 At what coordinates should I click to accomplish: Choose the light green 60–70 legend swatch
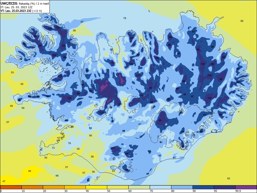click(139, 187)
